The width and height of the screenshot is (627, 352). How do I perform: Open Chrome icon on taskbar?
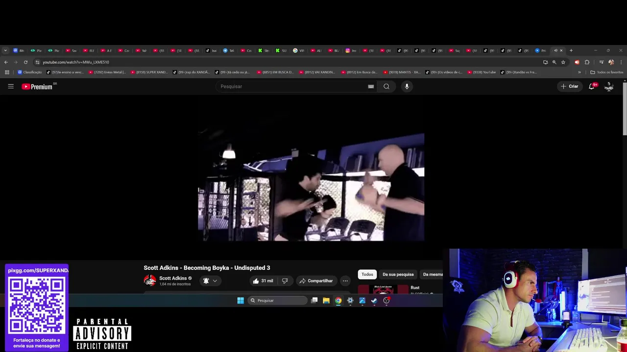[338, 300]
